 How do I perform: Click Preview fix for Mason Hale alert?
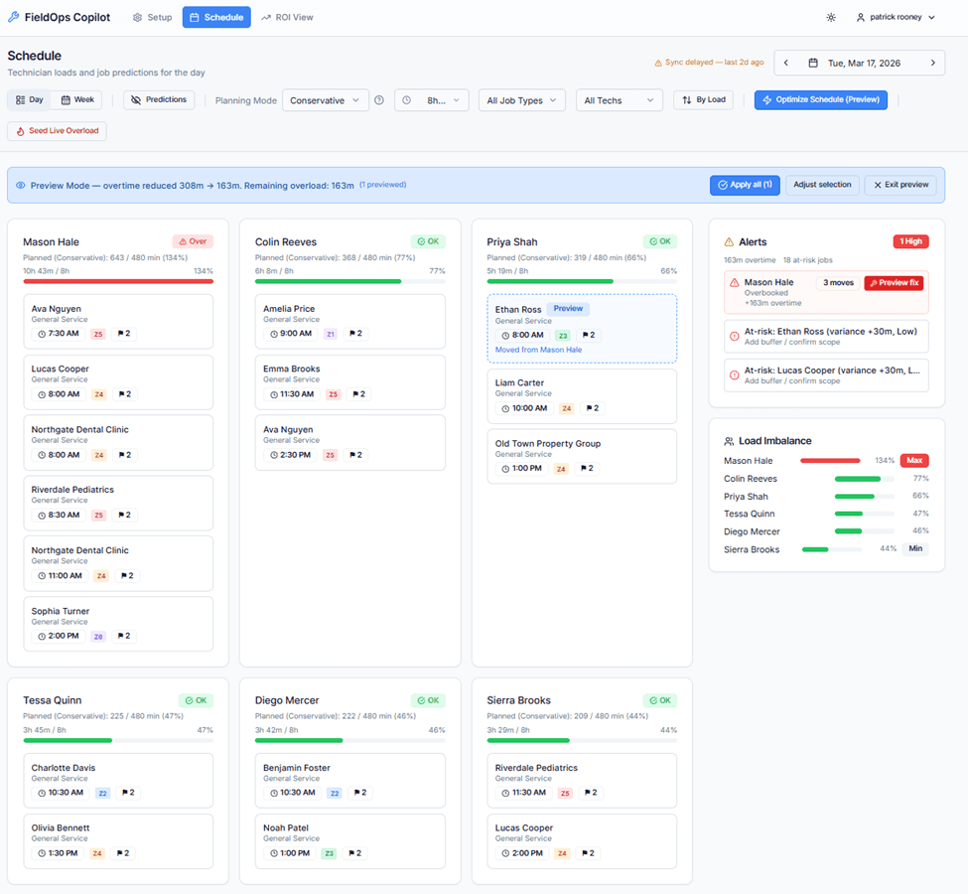coord(894,281)
